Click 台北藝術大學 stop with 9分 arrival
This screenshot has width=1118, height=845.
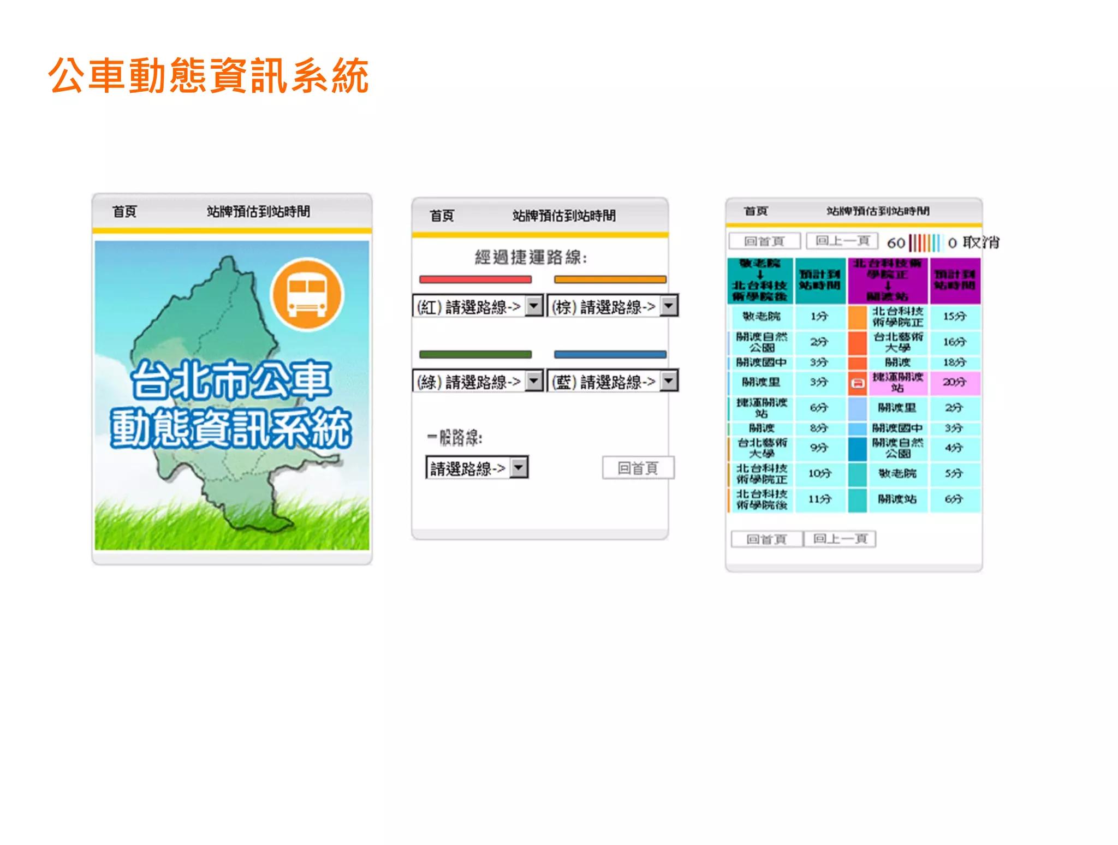click(762, 448)
